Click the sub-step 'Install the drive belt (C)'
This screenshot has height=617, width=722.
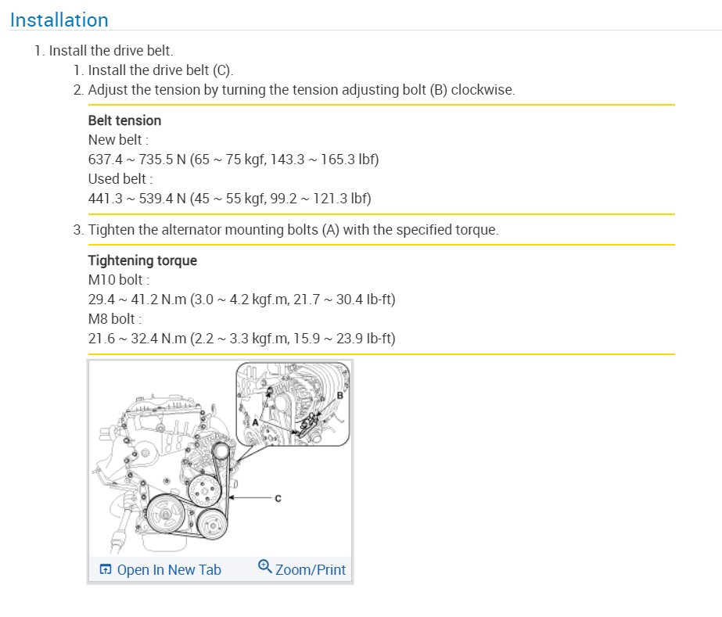click(160, 70)
